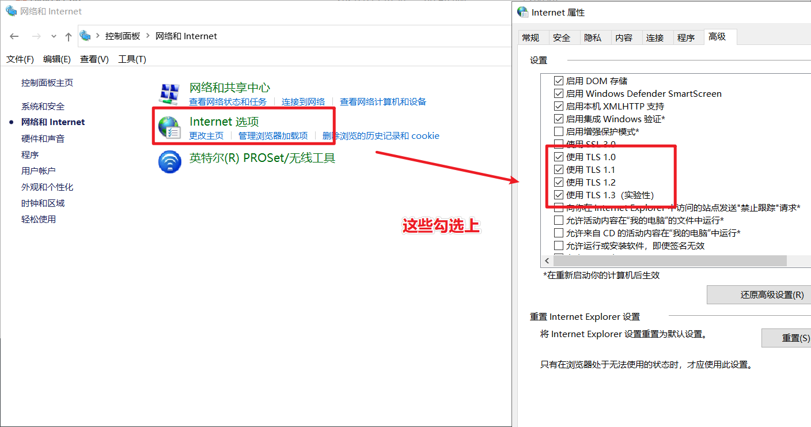Screen dimensions: 811x427
Task: Enable 允许运行或安装软件，即使签名无效 checkbox
Action: pos(558,245)
